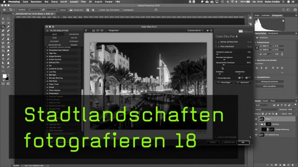Open the Filter menu
Image resolution: width=298 pixels, height=167 pixels.
pyautogui.click(x=83, y=2)
